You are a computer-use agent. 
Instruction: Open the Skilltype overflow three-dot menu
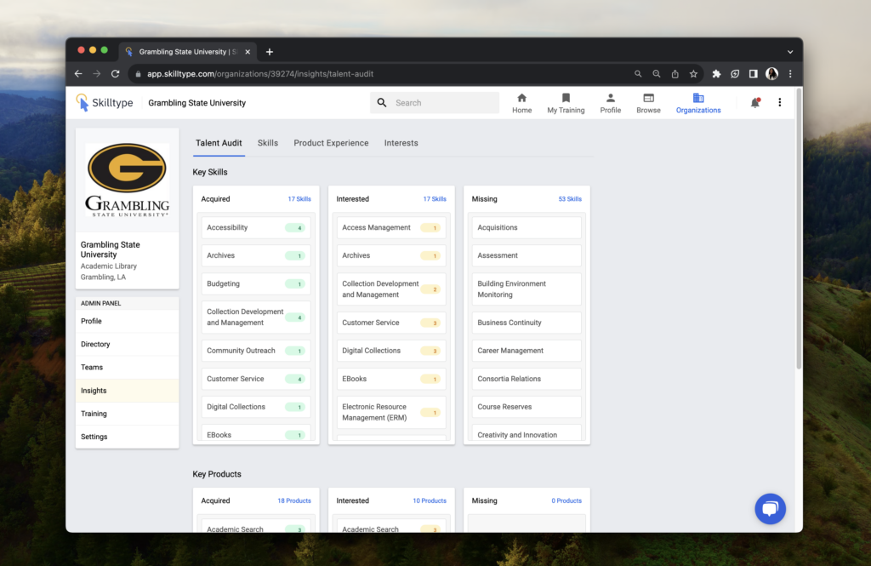coord(780,102)
